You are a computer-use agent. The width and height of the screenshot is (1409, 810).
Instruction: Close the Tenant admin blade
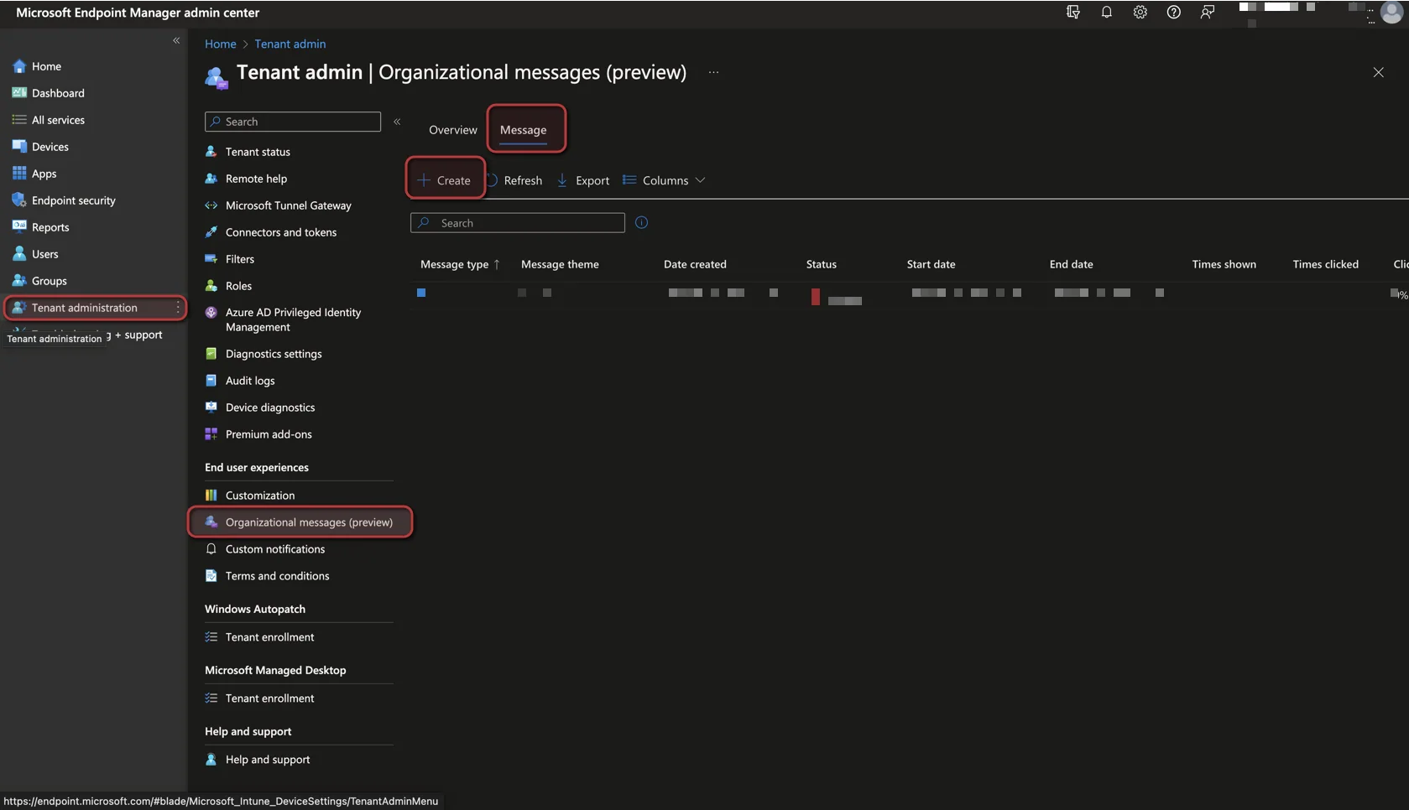pyautogui.click(x=1378, y=73)
